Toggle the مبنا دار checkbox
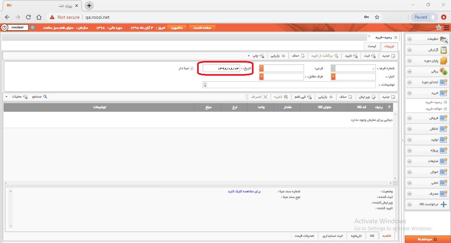Image resolution: width=451 pixels, height=243 pixels. point(192,68)
